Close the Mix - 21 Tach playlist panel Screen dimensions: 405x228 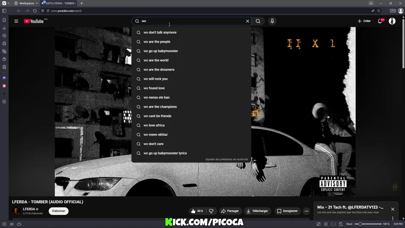pyautogui.click(x=393, y=209)
